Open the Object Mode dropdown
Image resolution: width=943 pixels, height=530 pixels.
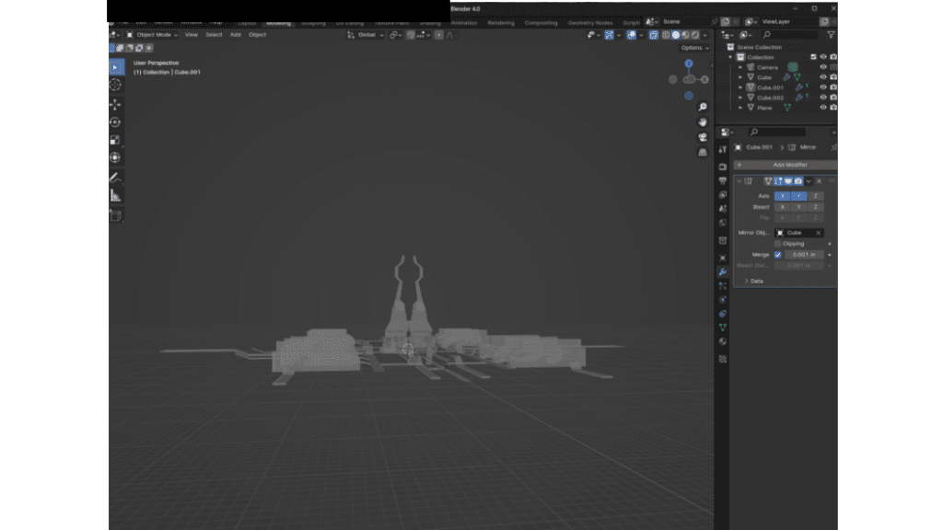152,35
